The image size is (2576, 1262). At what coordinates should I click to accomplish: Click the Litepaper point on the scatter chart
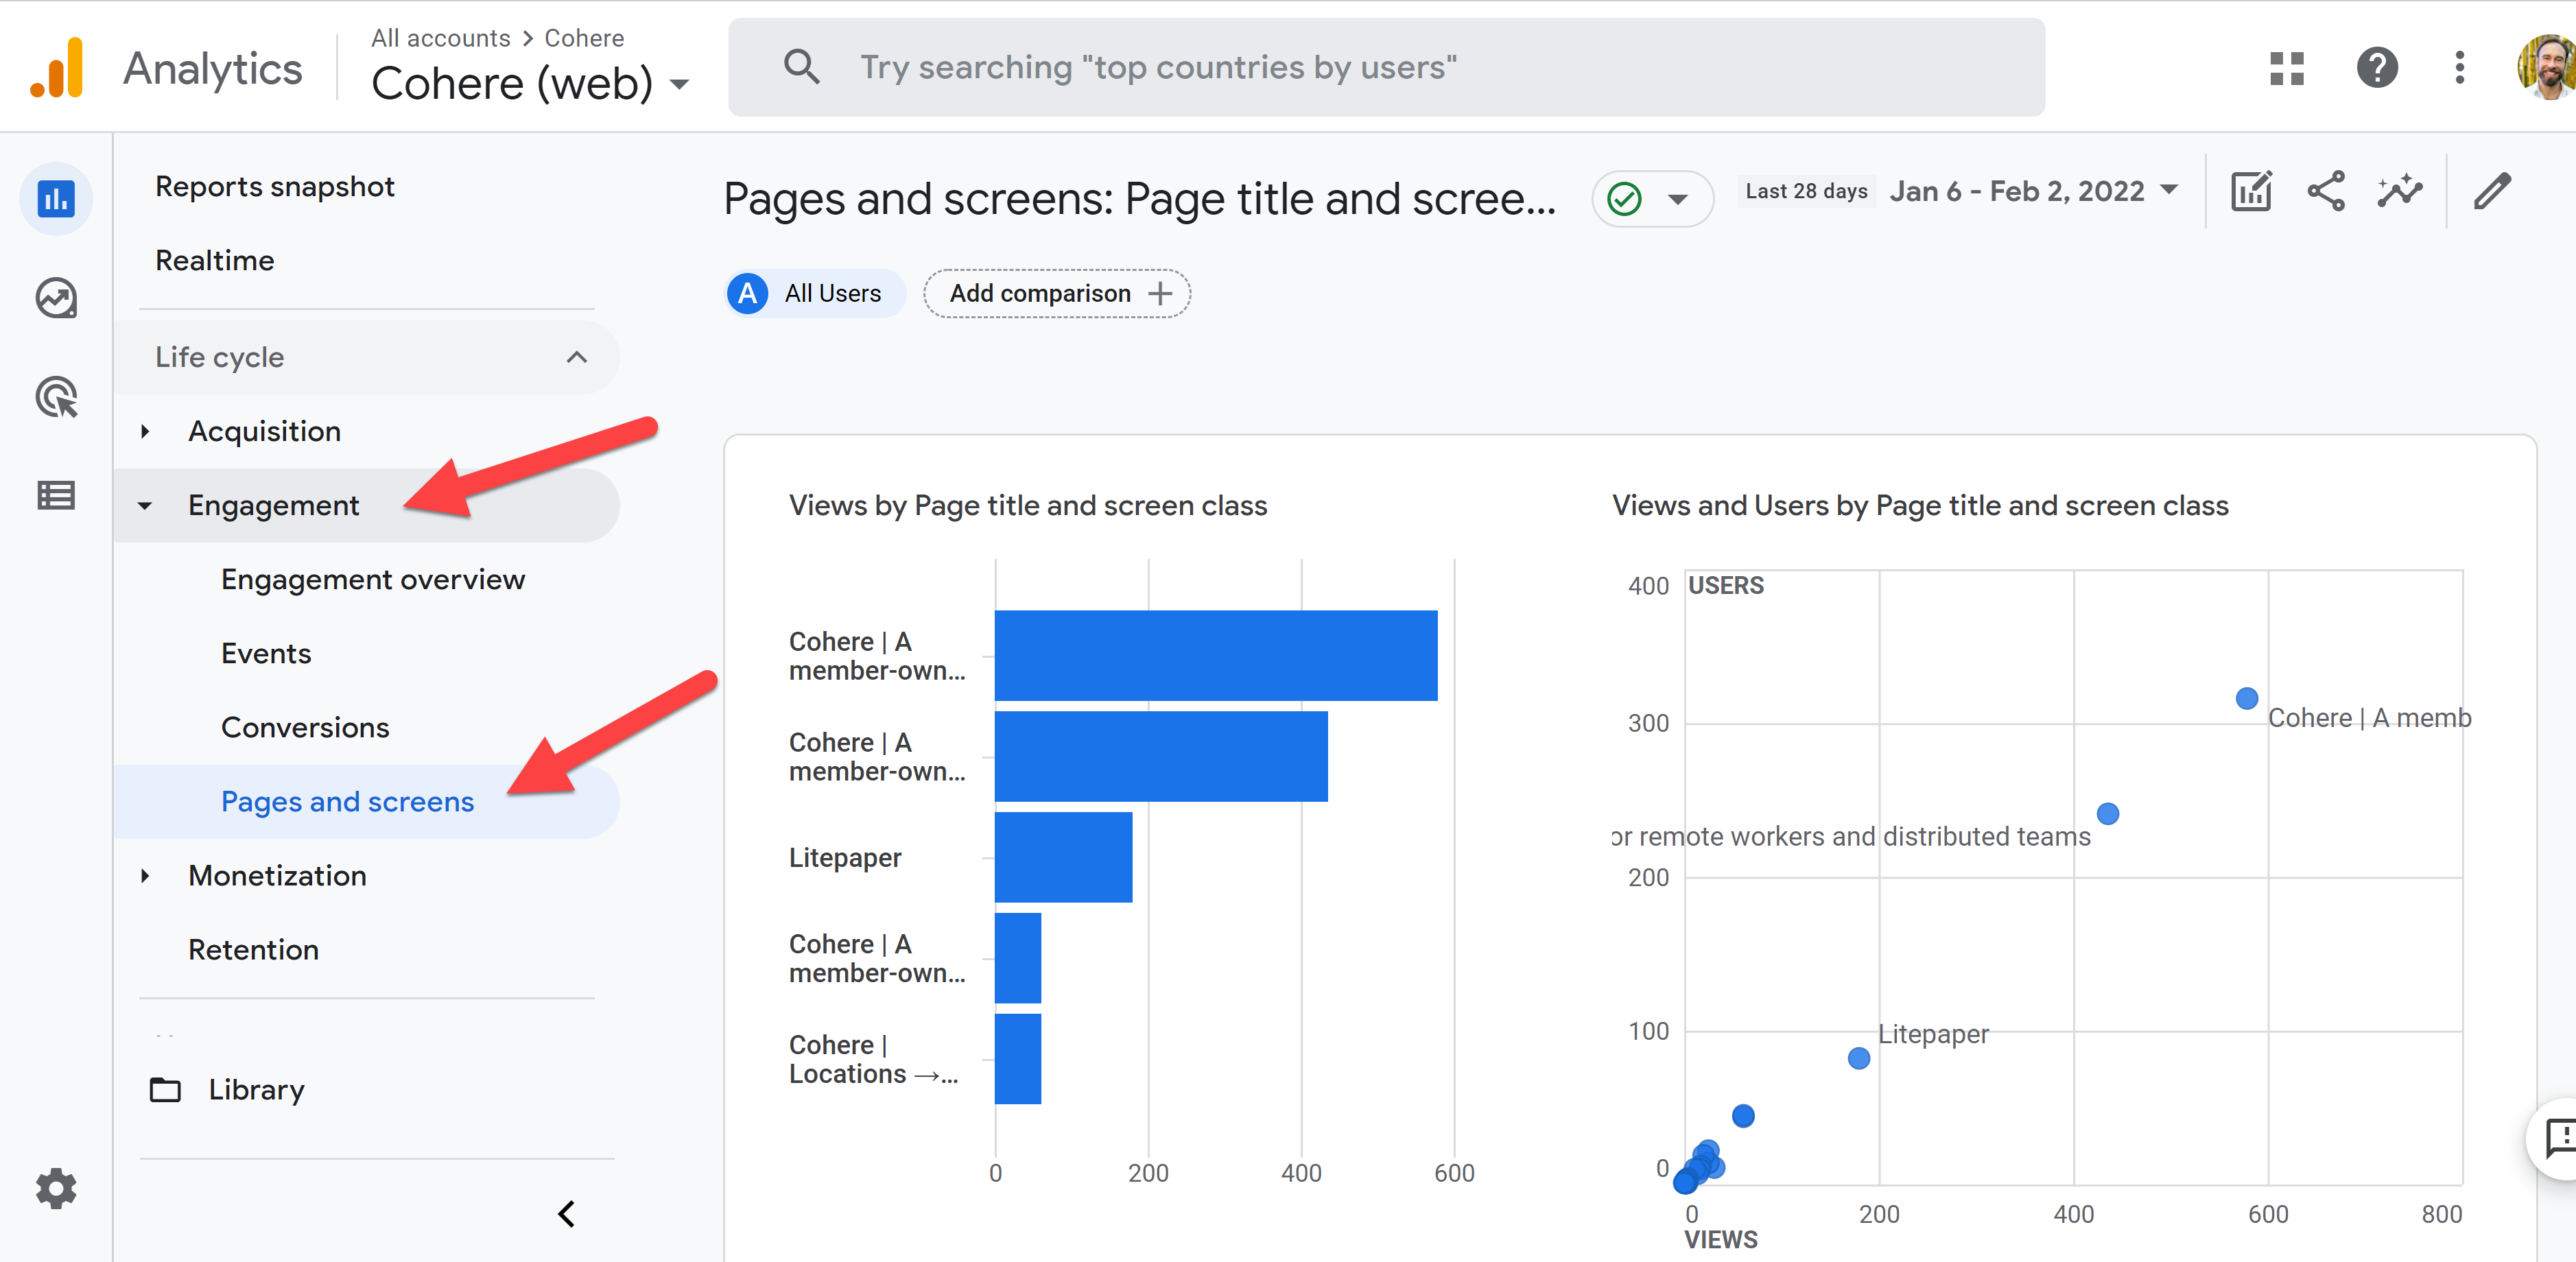click(x=1859, y=1058)
